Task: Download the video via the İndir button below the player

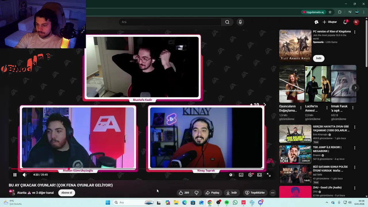Action: tap(232, 193)
